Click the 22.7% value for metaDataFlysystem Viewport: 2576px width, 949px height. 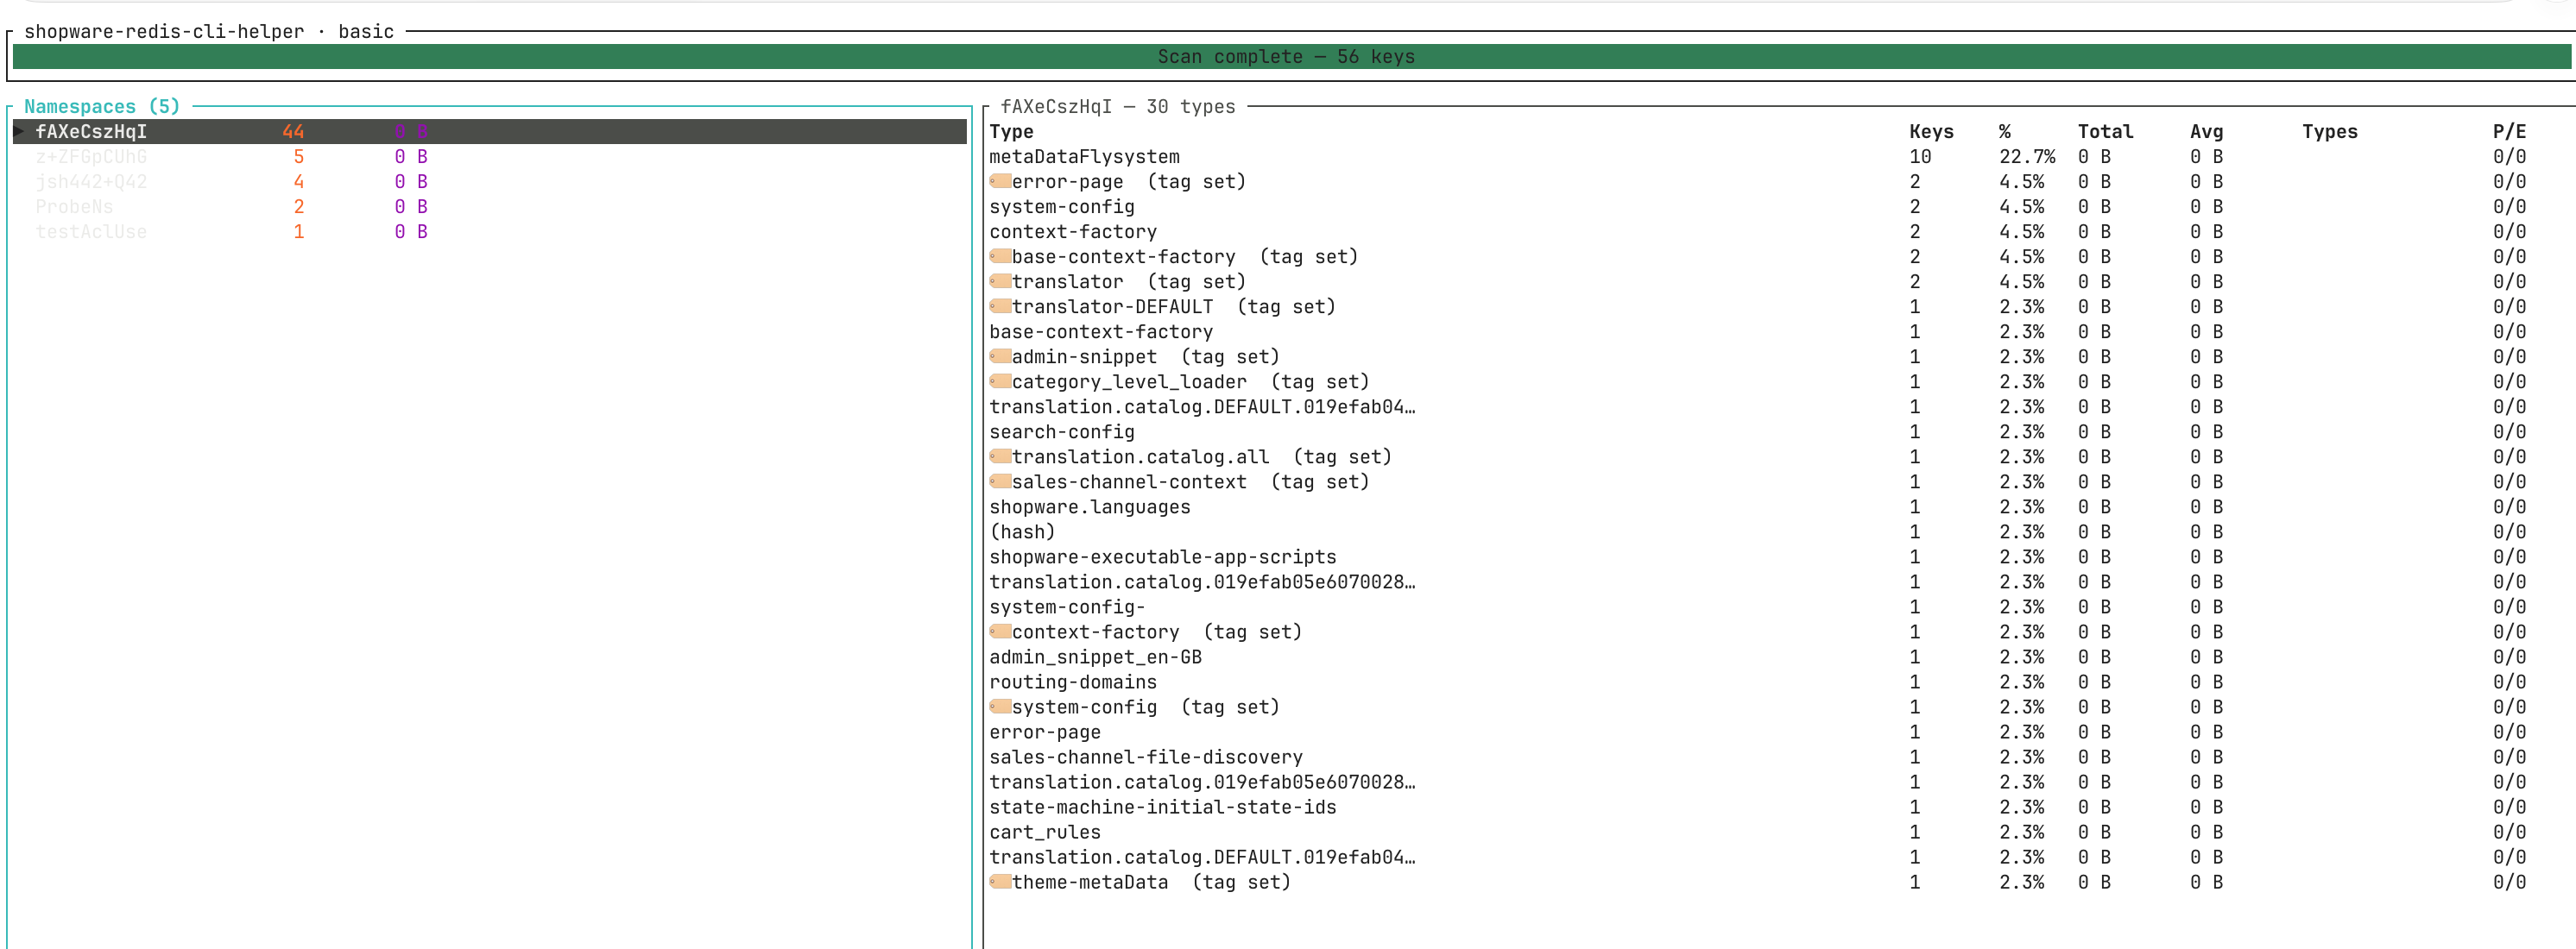coord(2027,157)
